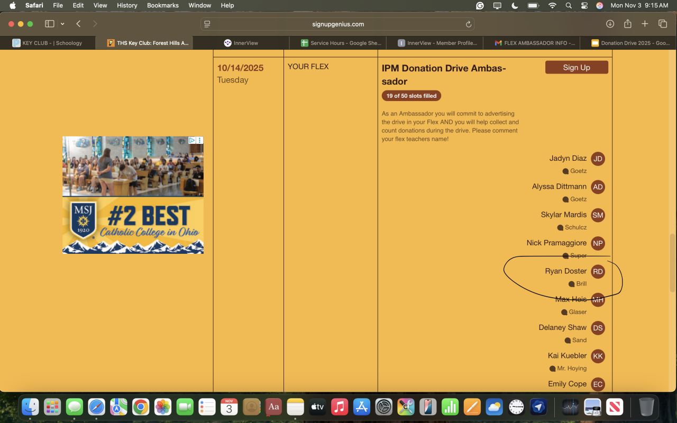Switch to FLEX AMBASSADOR INFO Gmail tab
Image resolution: width=677 pixels, height=423 pixels.
(532, 43)
